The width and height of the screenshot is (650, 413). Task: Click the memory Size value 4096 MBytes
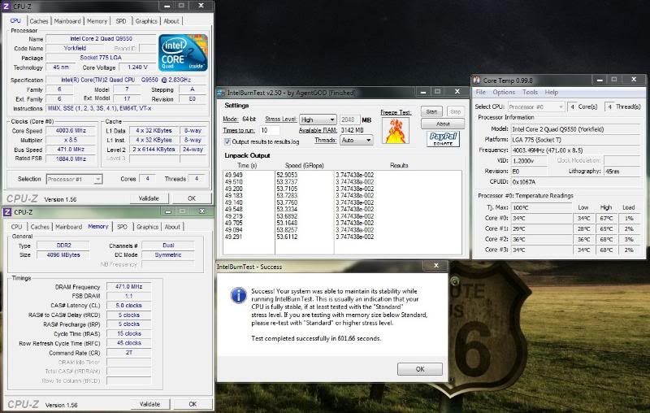coord(63,255)
